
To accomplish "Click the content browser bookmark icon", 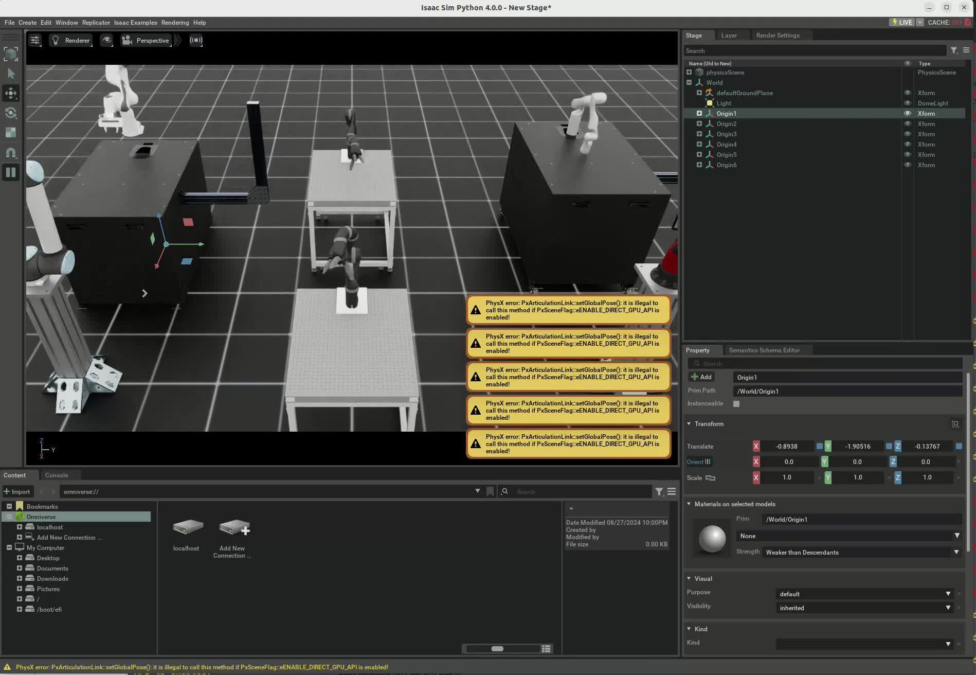I will 490,491.
